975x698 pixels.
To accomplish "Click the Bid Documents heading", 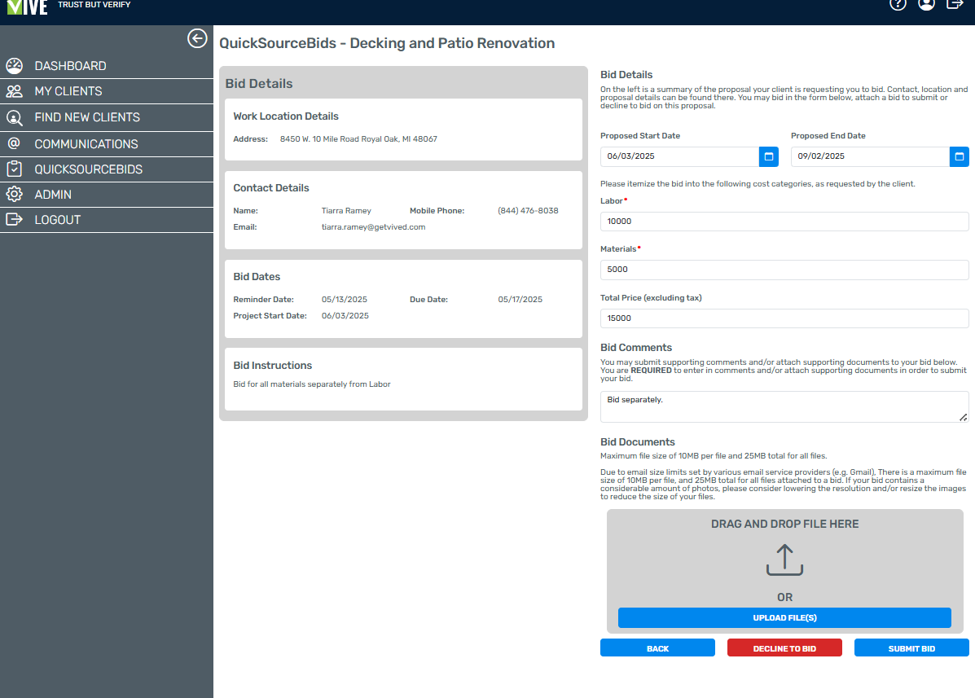I will pos(637,442).
